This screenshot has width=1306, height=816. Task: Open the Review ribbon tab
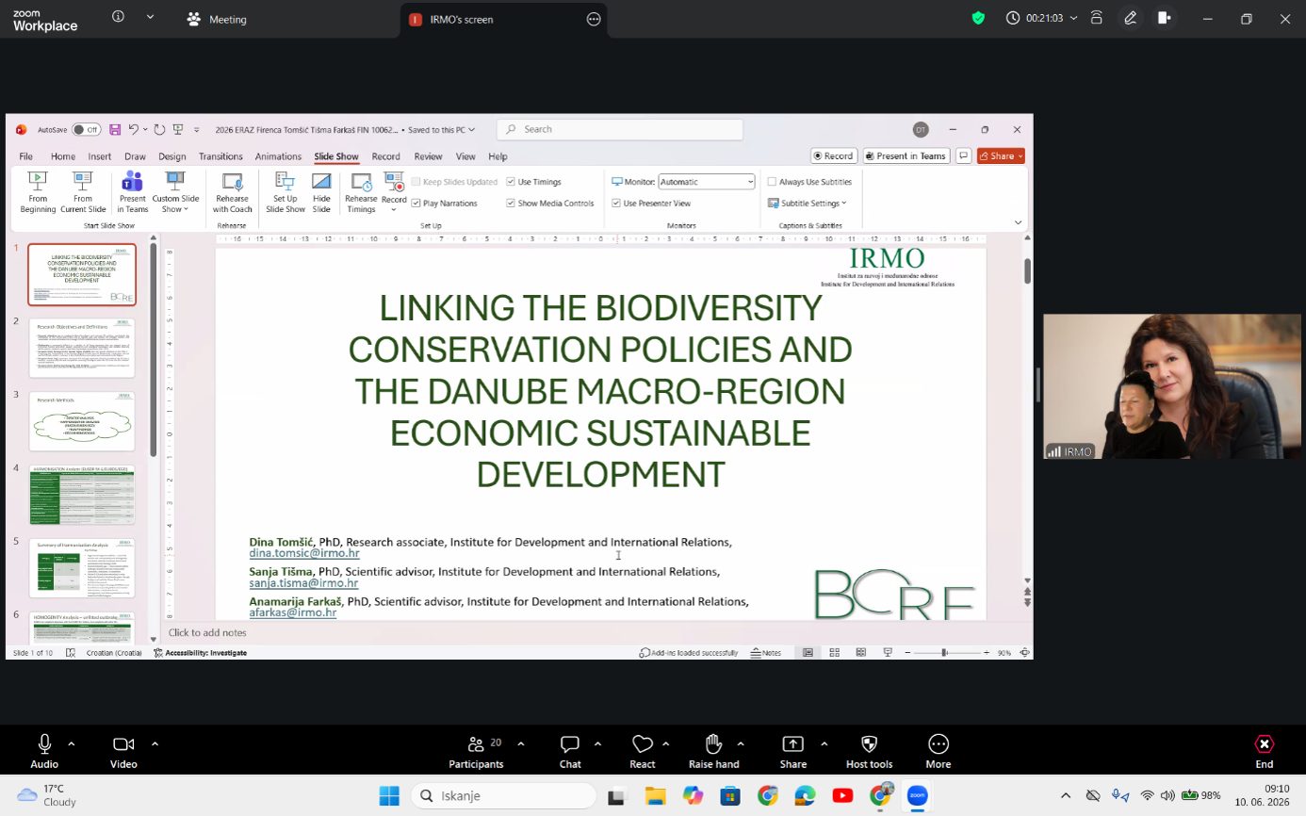(x=428, y=156)
